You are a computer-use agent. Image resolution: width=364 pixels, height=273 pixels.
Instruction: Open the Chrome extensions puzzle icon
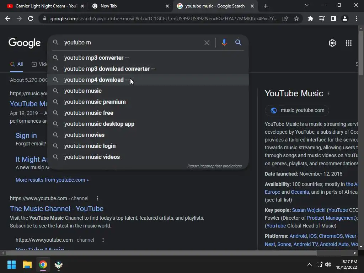310,18
